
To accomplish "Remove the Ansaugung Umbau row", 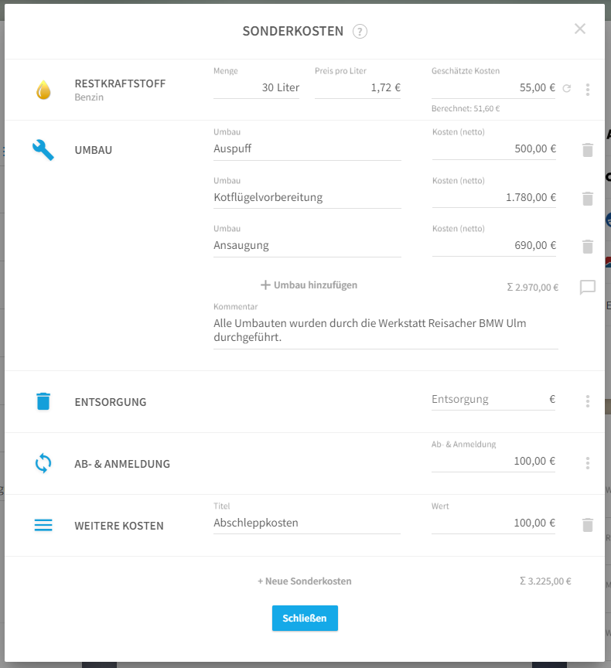I will [x=588, y=247].
